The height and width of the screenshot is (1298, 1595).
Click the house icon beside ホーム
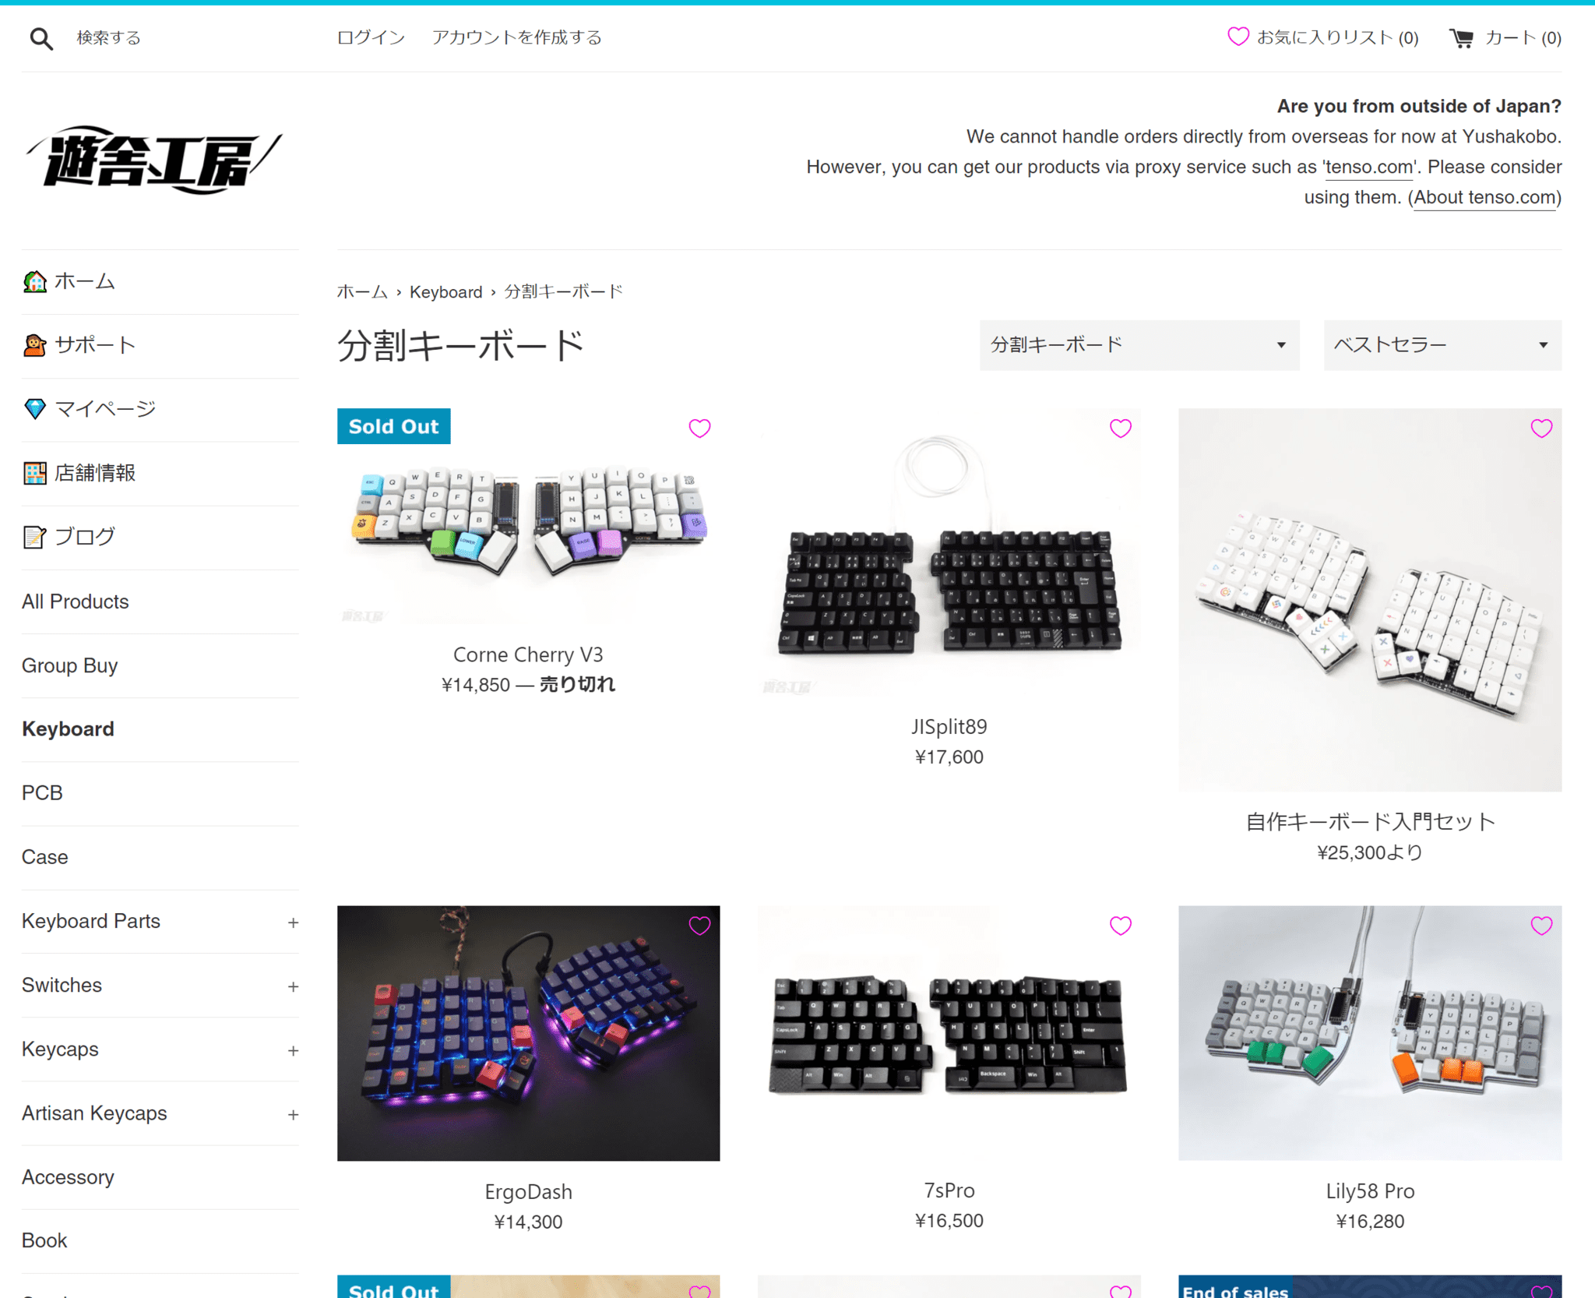tap(34, 281)
